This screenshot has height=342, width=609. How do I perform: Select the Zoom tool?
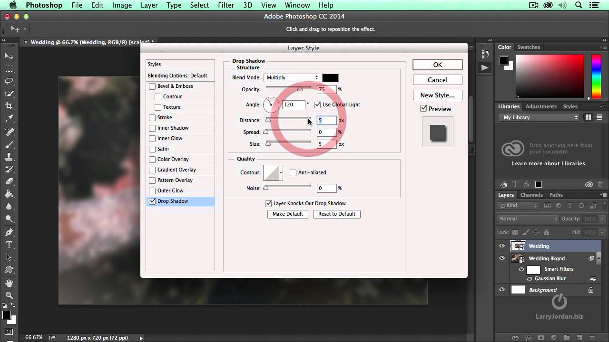point(9,295)
